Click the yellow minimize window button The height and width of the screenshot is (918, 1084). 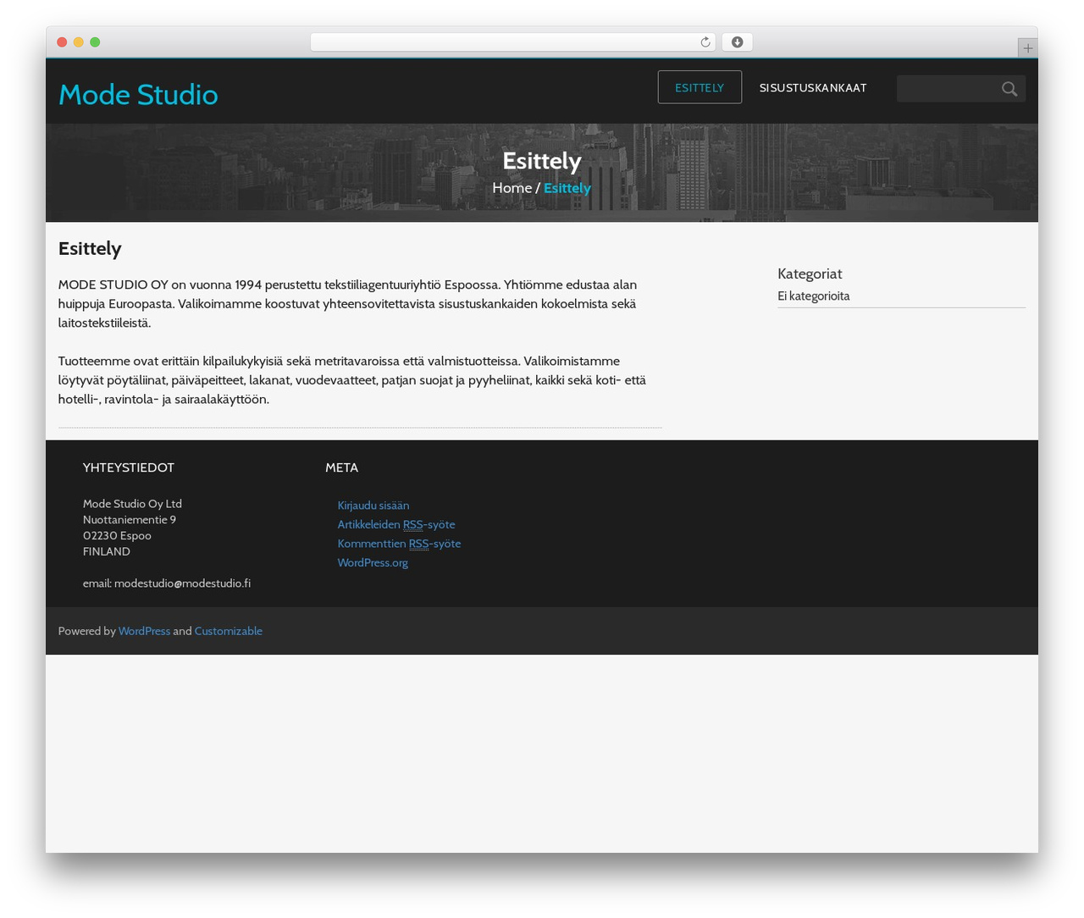(79, 42)
